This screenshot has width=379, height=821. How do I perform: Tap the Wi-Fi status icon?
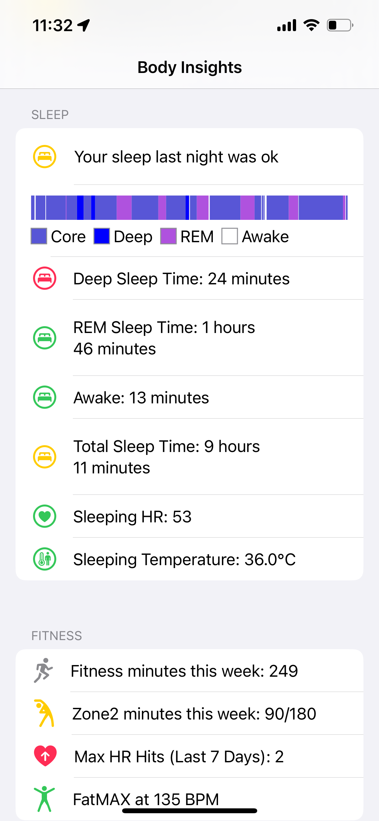(311, 25)
